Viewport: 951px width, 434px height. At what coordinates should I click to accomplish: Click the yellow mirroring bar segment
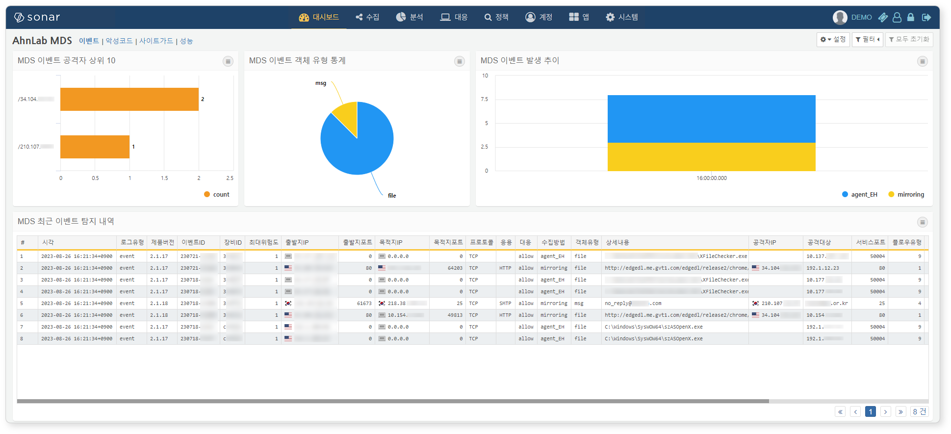(711, 157)
